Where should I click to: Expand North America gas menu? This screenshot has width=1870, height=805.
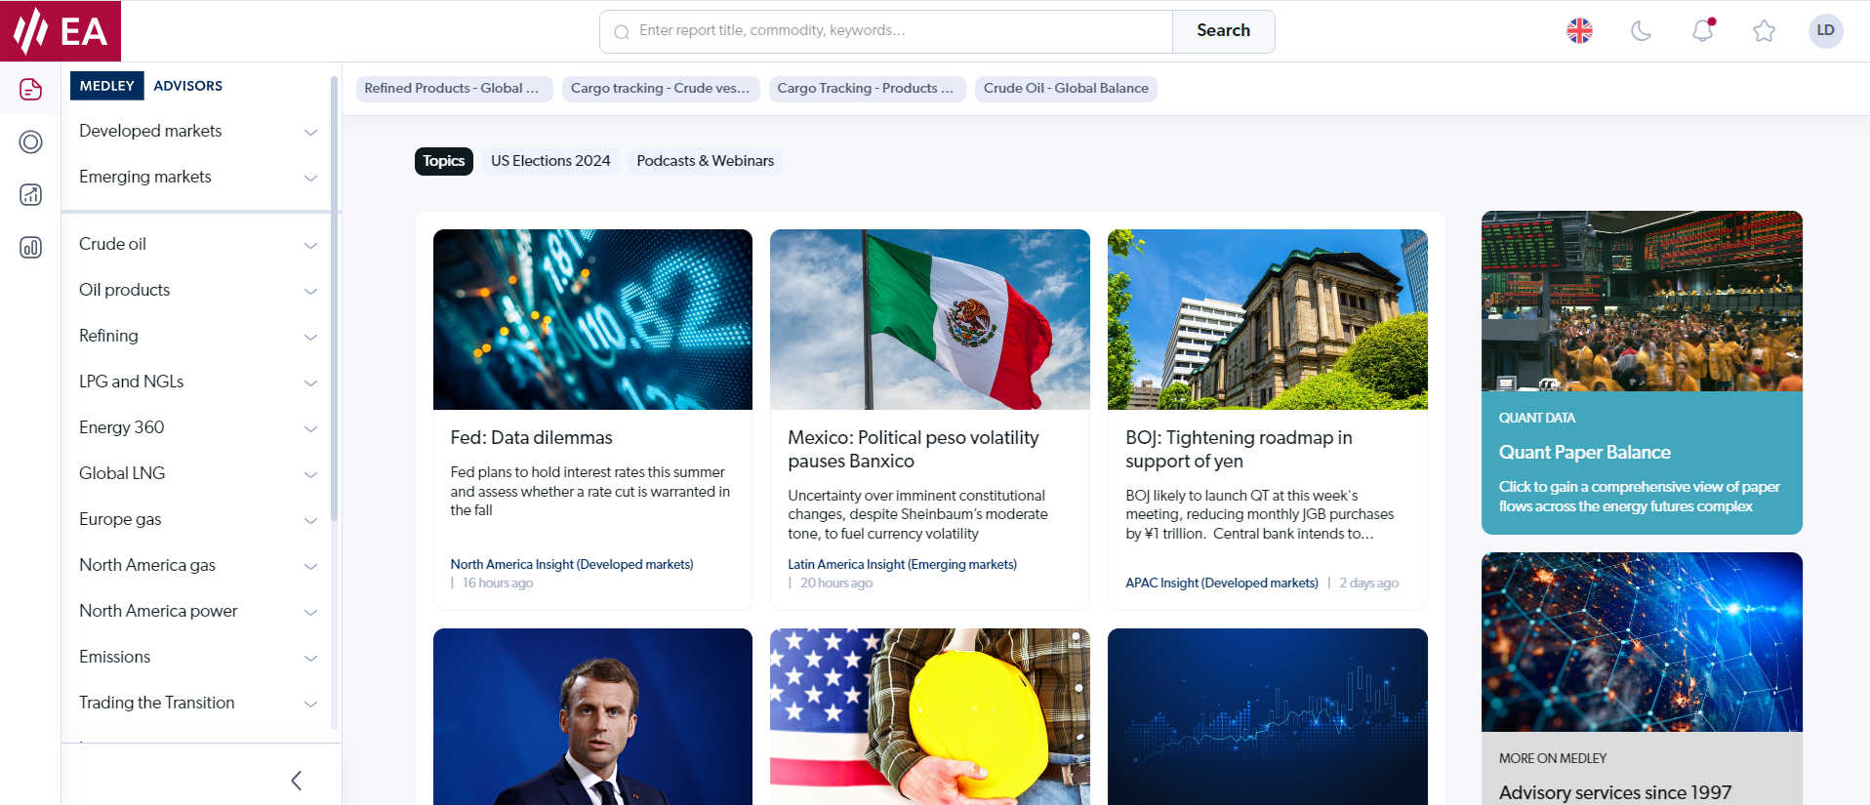[198, 565]
